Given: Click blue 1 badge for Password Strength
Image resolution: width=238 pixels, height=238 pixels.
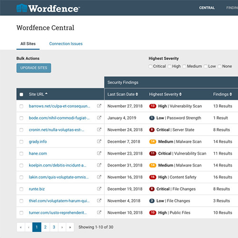Looking at the screenshot, I should point(152,118).
